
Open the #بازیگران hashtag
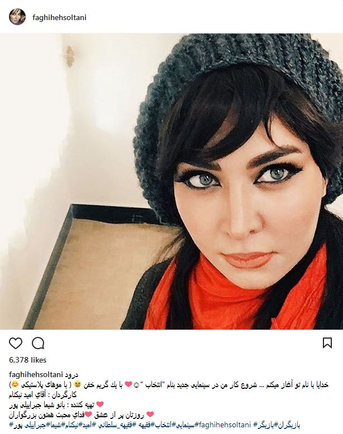tap(287, 425)
